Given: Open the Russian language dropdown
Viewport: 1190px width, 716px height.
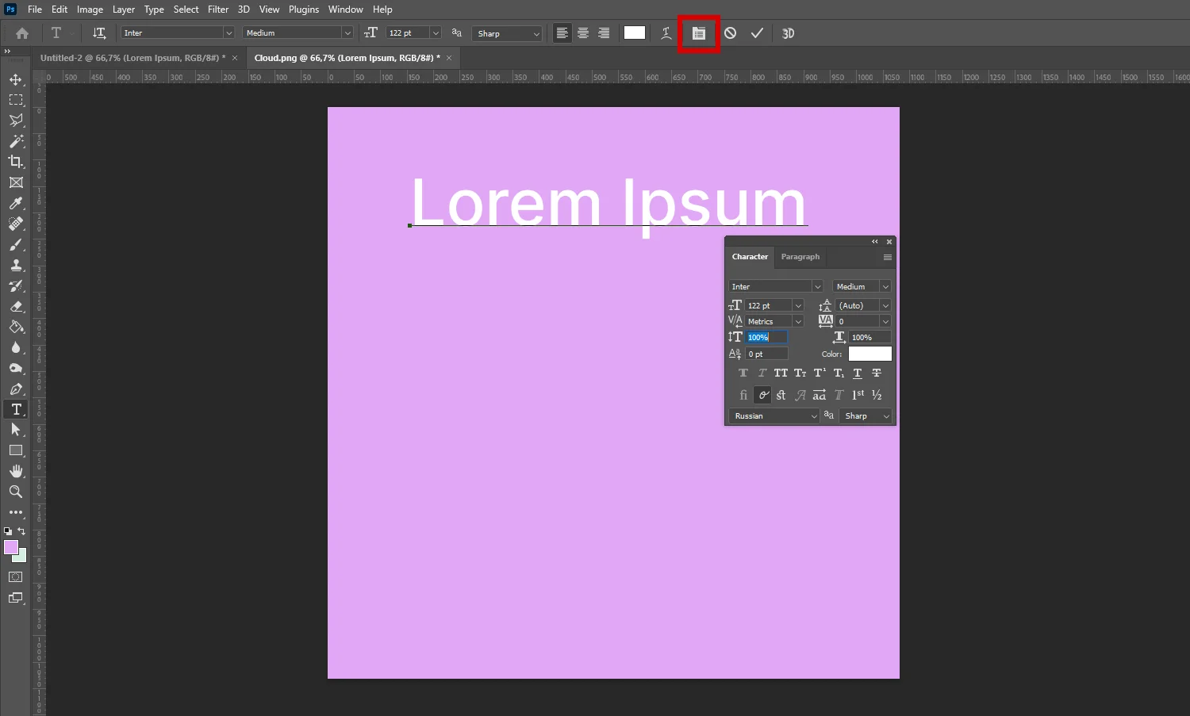Looking at the screenshot, I should point(773,416).
